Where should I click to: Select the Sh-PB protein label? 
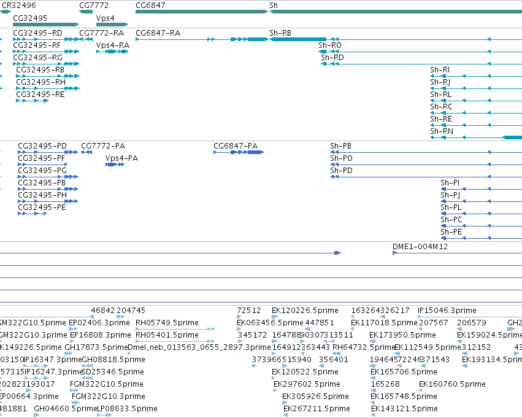coord(341,146)
